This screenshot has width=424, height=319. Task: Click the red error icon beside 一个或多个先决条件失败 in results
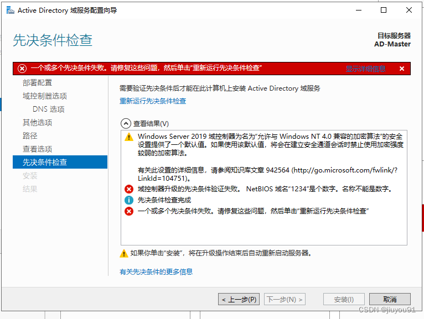(129, 211)
